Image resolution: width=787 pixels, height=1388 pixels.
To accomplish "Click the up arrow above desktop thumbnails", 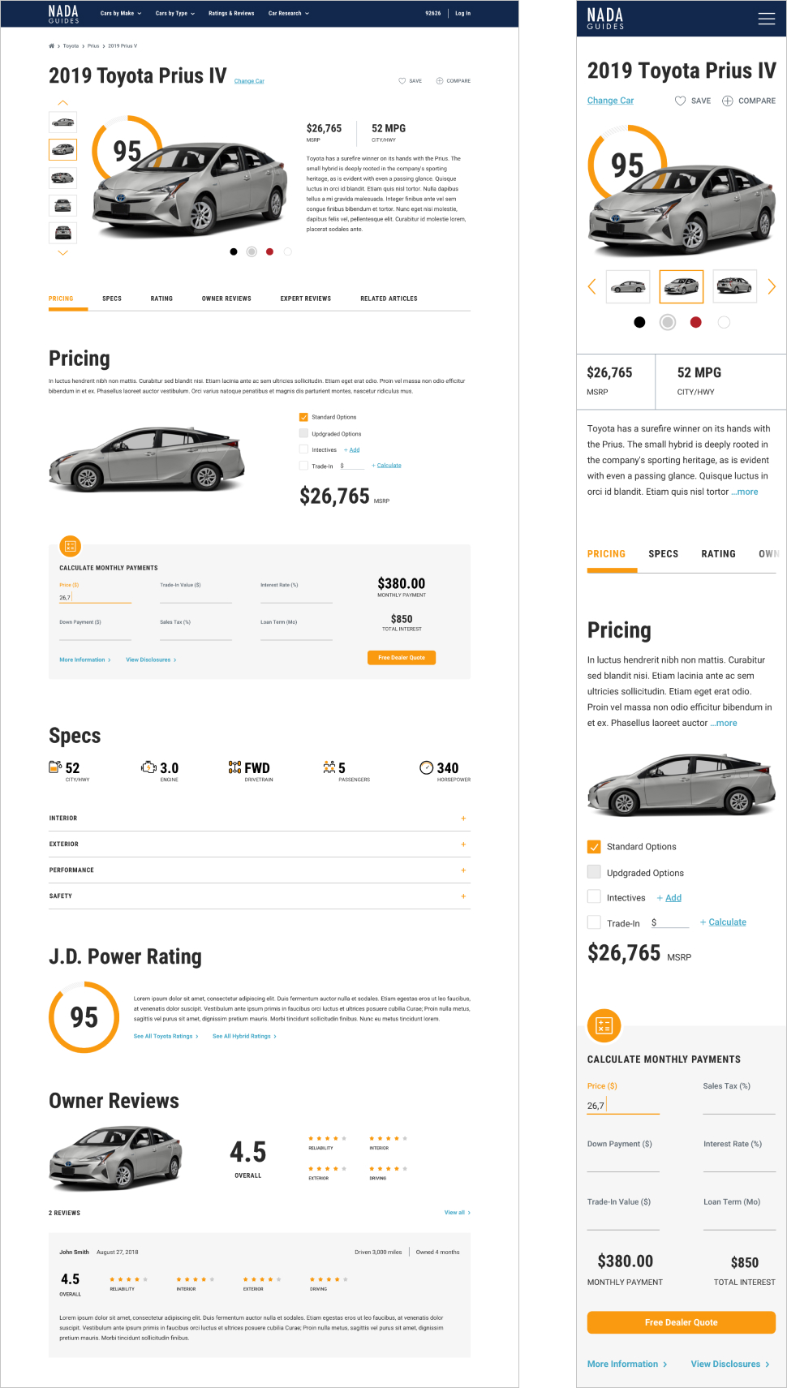I will [x=62, y=102].
